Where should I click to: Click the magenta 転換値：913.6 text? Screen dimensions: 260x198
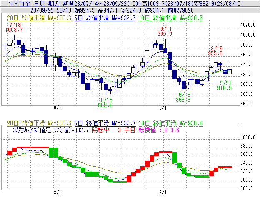159,130
